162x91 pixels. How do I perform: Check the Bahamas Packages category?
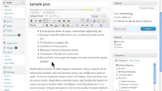[120, 84]
